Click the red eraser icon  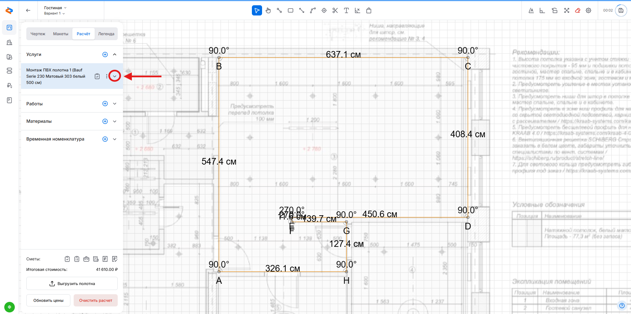coord(577,11)
